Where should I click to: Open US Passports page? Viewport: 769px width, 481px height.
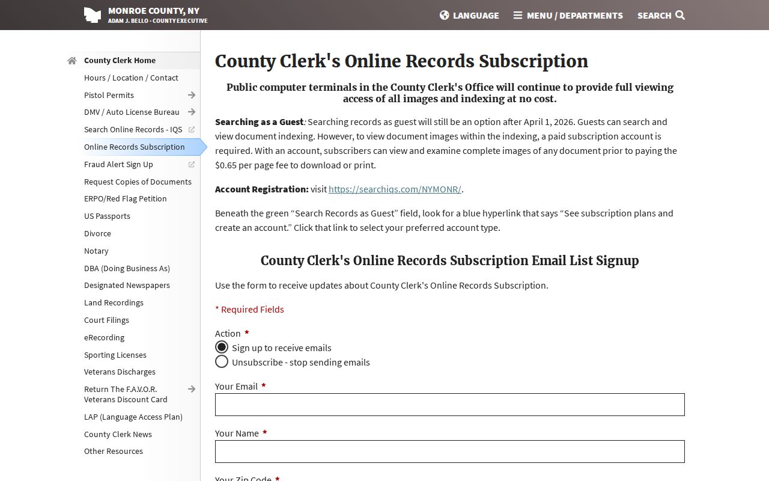click(x=107, y=216)
